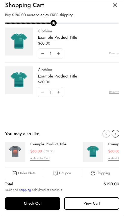This screenshot has height=216, width=124.
Task: Follow the shipping link under Total
Action: (x=25, y=190)
